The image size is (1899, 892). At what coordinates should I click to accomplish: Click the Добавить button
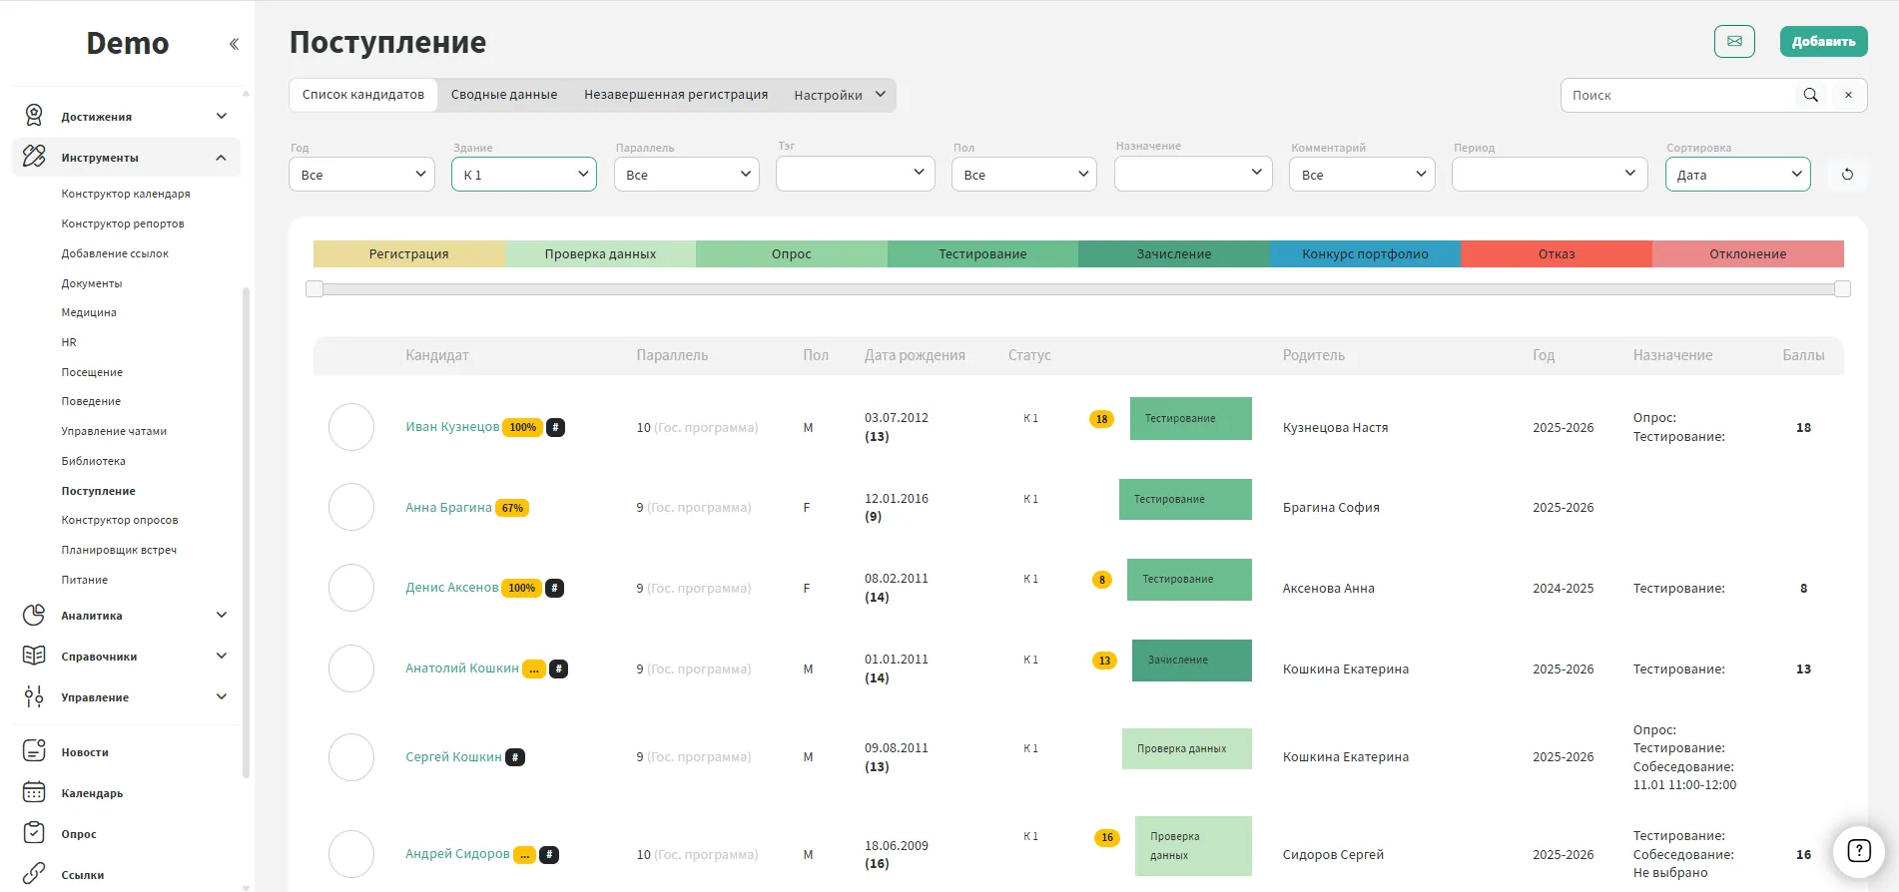1823,42
